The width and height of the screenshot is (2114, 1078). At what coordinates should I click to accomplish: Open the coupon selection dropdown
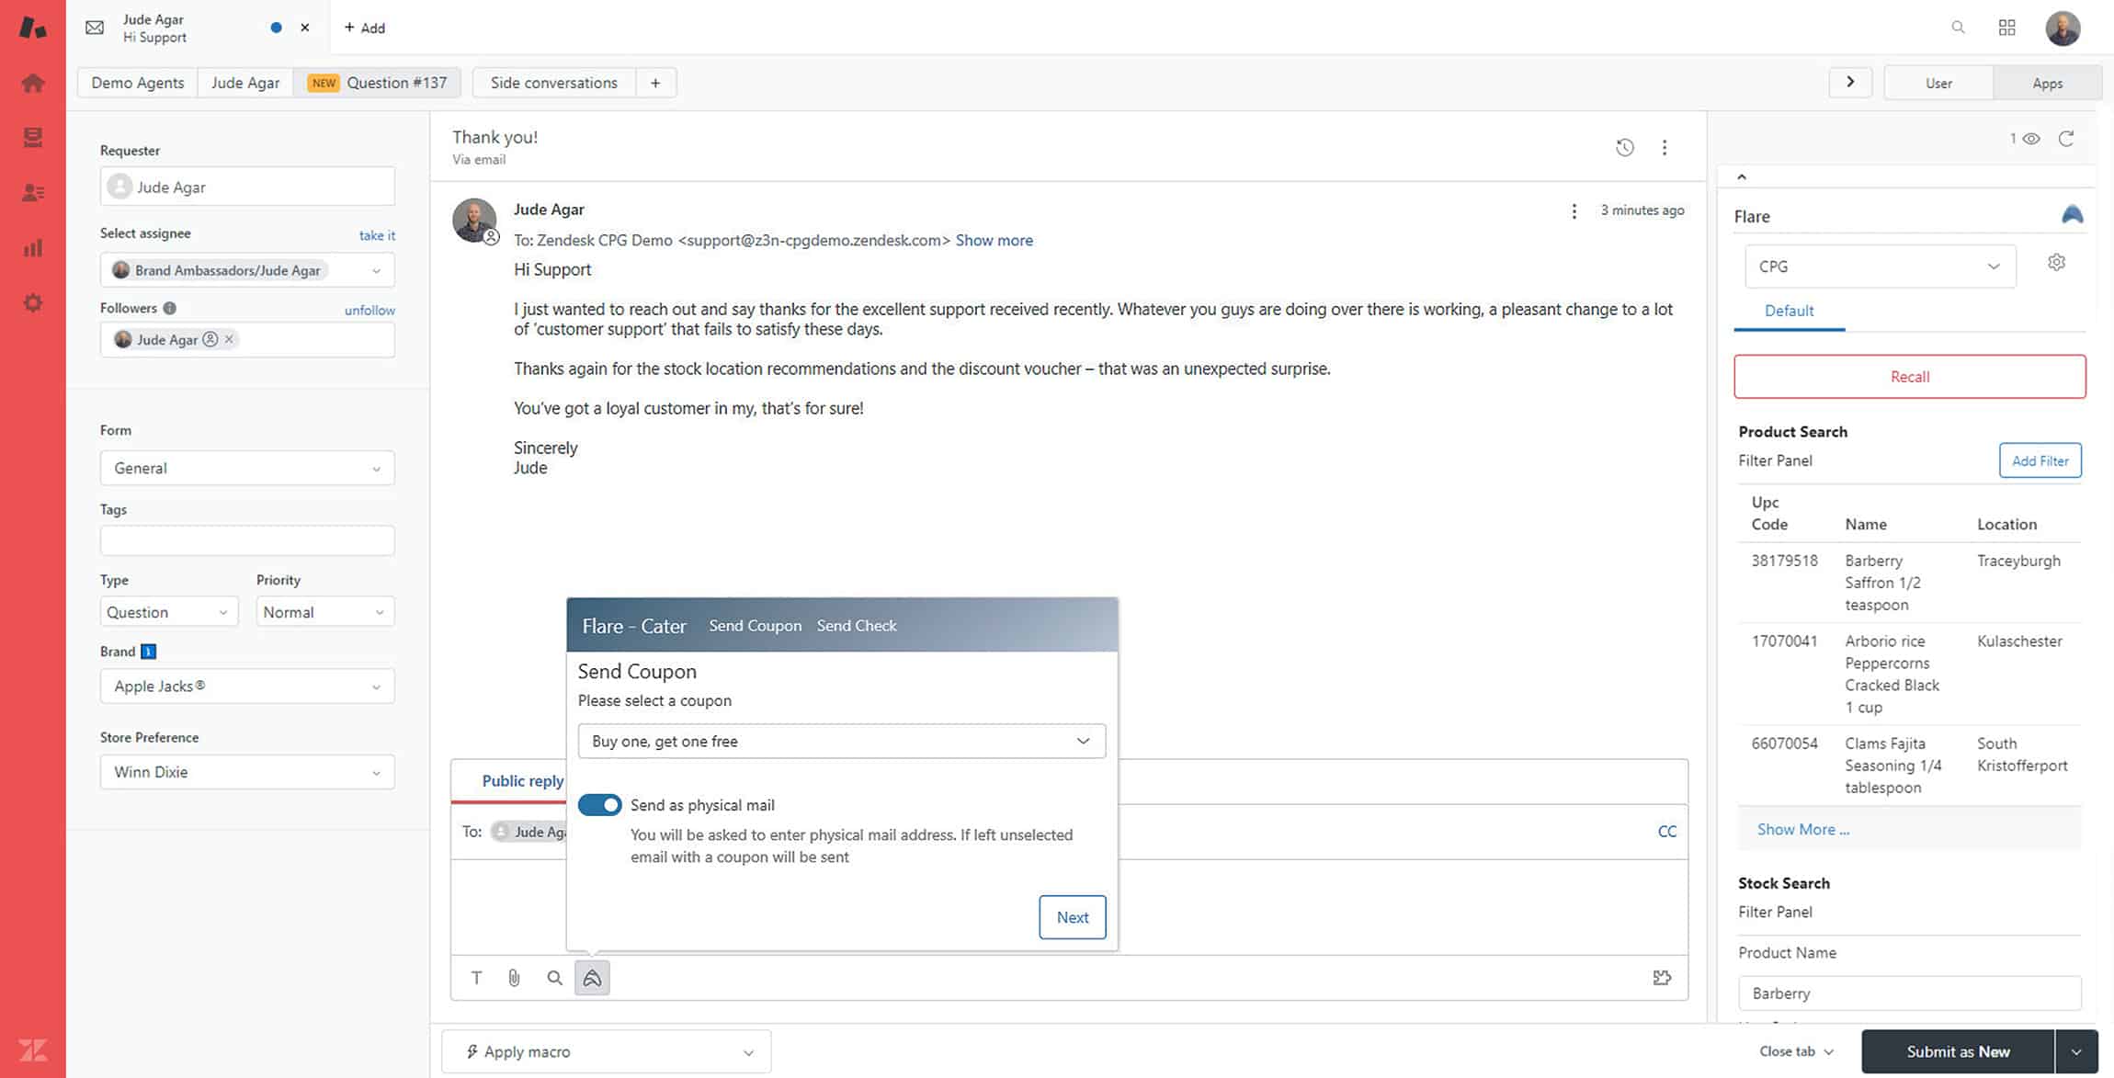click(x=842, y=741)
